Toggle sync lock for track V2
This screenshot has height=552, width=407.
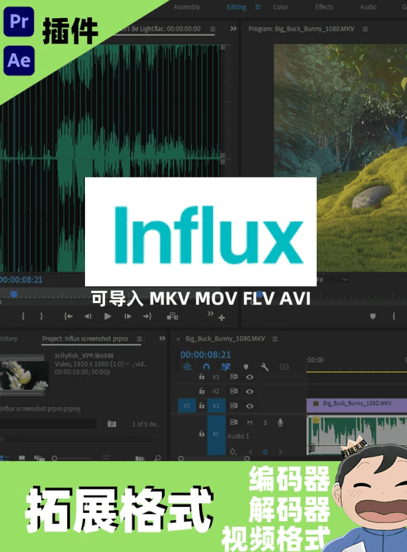click(234, 391)
